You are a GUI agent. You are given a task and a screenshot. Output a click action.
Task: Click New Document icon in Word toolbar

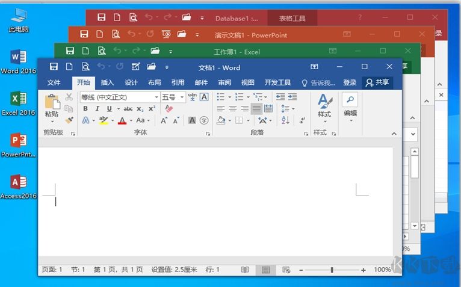click(69, 67)
